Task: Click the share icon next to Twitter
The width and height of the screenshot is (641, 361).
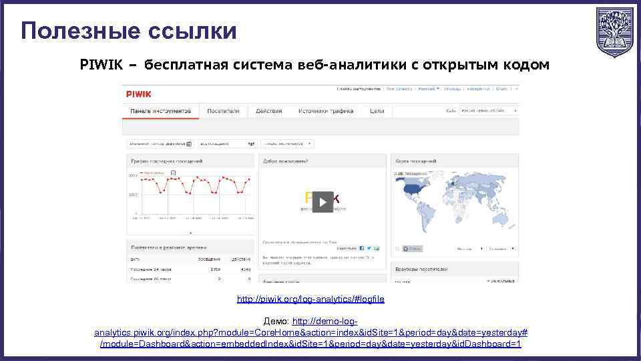Action: coord(377,249)
